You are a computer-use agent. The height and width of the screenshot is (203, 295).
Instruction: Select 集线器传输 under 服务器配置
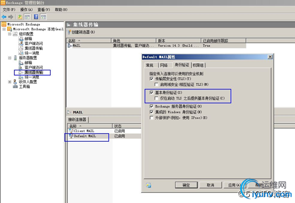[34, 72]
